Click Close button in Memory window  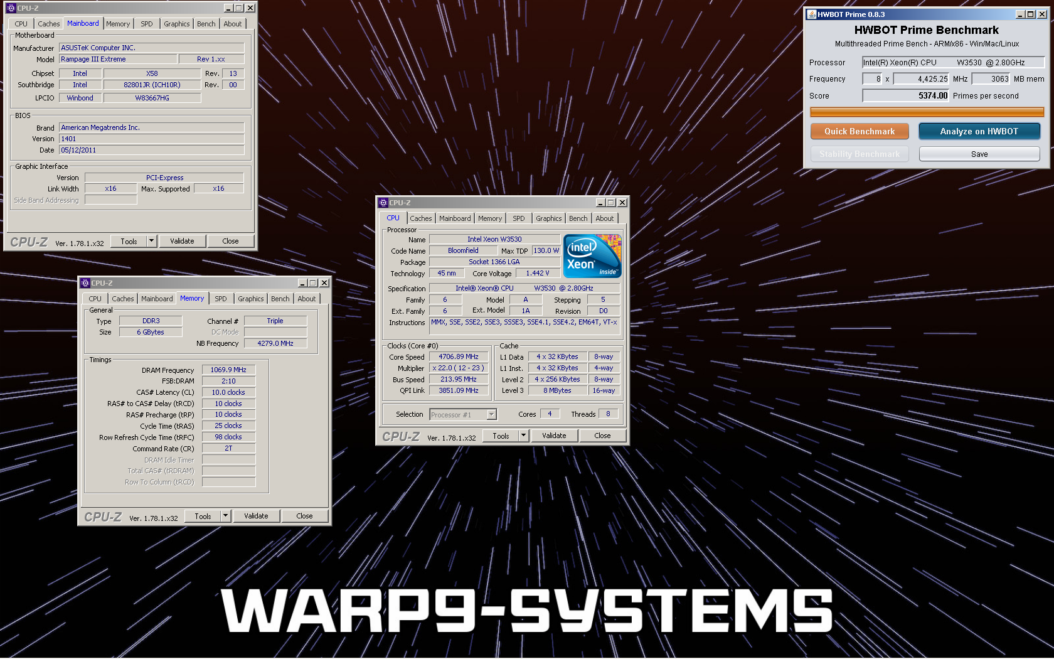[x=304, y=516]
